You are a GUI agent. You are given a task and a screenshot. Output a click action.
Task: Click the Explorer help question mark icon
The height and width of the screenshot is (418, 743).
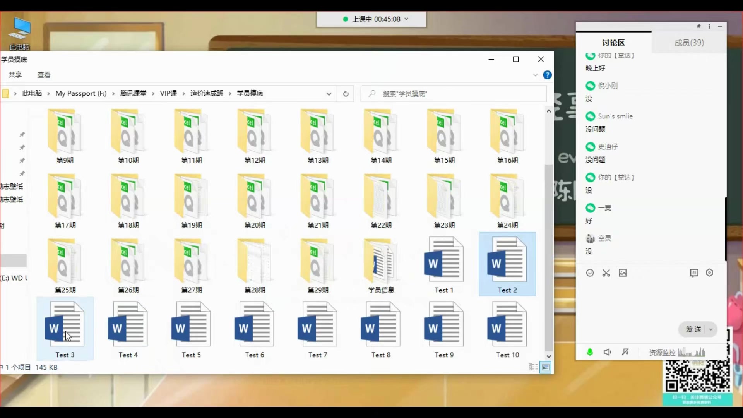pyautogui.click(x=547, y=75)
